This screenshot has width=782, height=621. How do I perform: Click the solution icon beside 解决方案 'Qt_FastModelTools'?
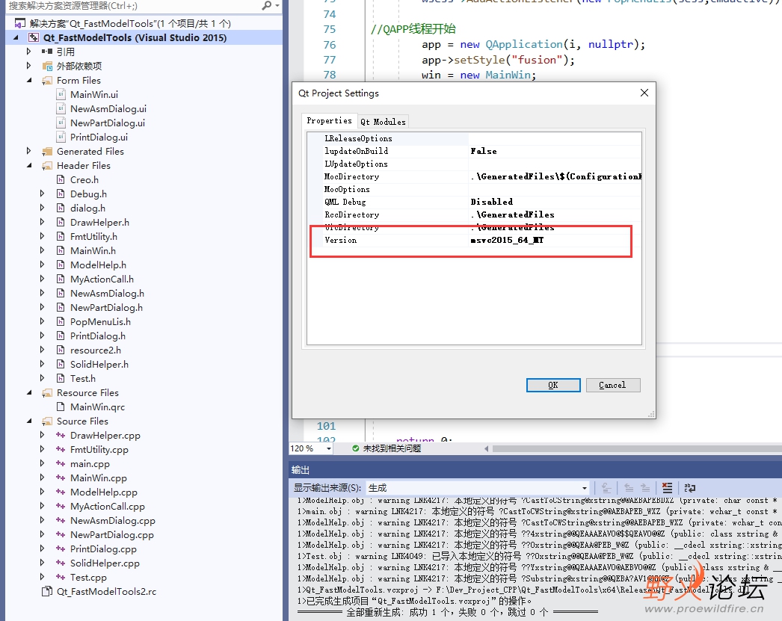20,23
